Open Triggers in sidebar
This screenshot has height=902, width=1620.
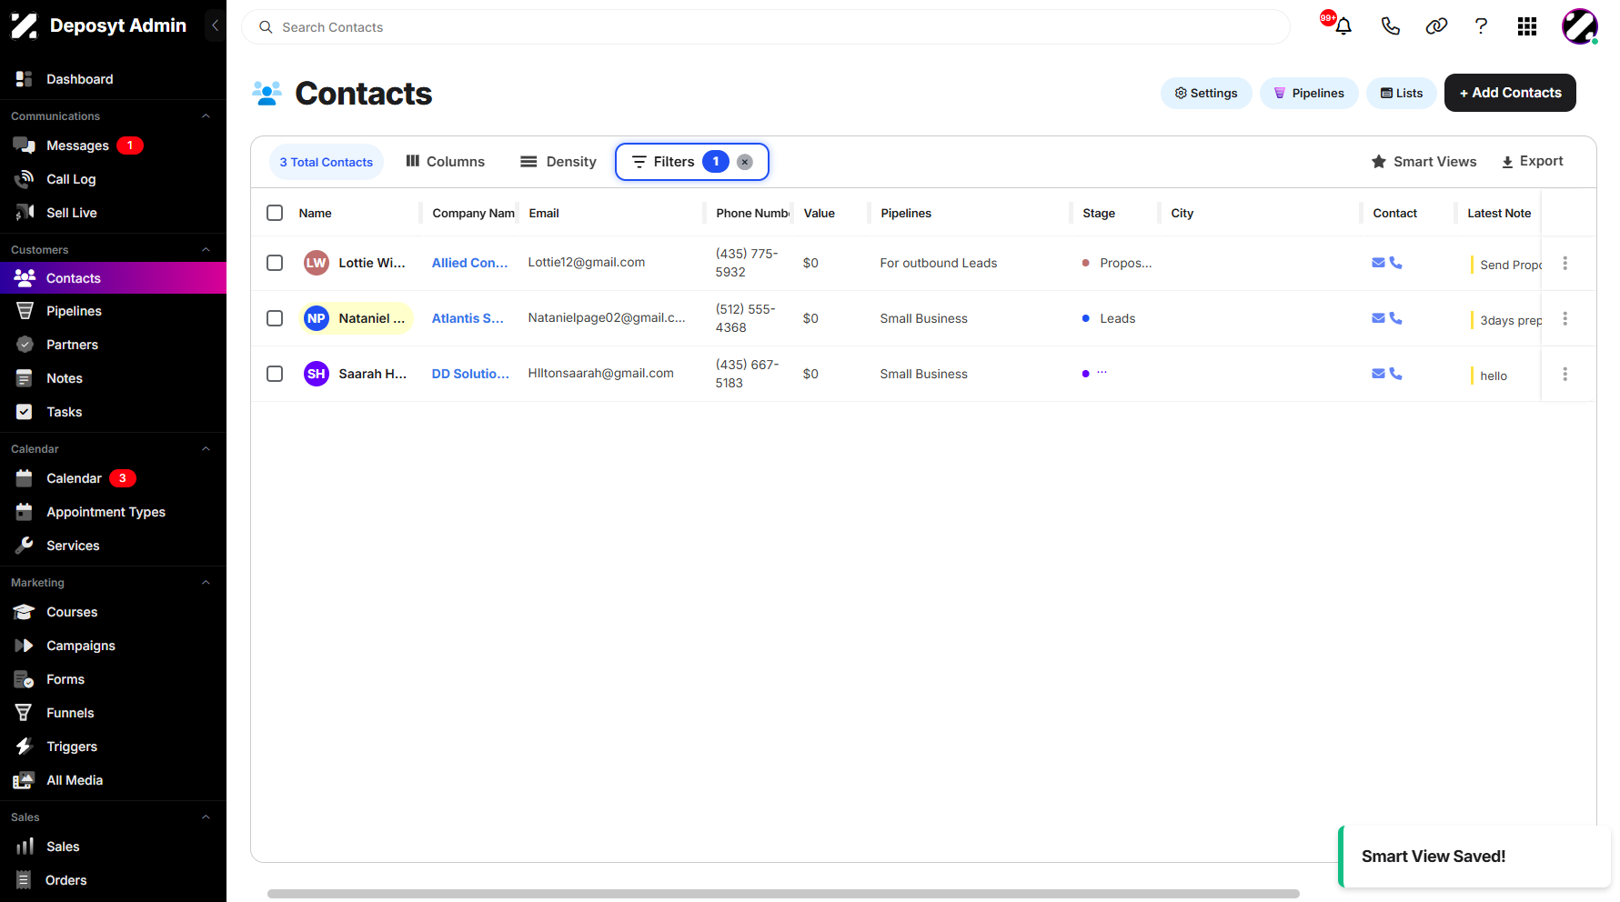pos(113,747)
